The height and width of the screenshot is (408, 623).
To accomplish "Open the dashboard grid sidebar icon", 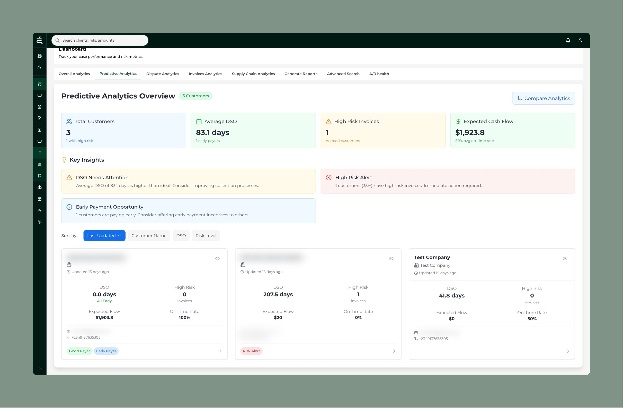I will click(40, 84).
